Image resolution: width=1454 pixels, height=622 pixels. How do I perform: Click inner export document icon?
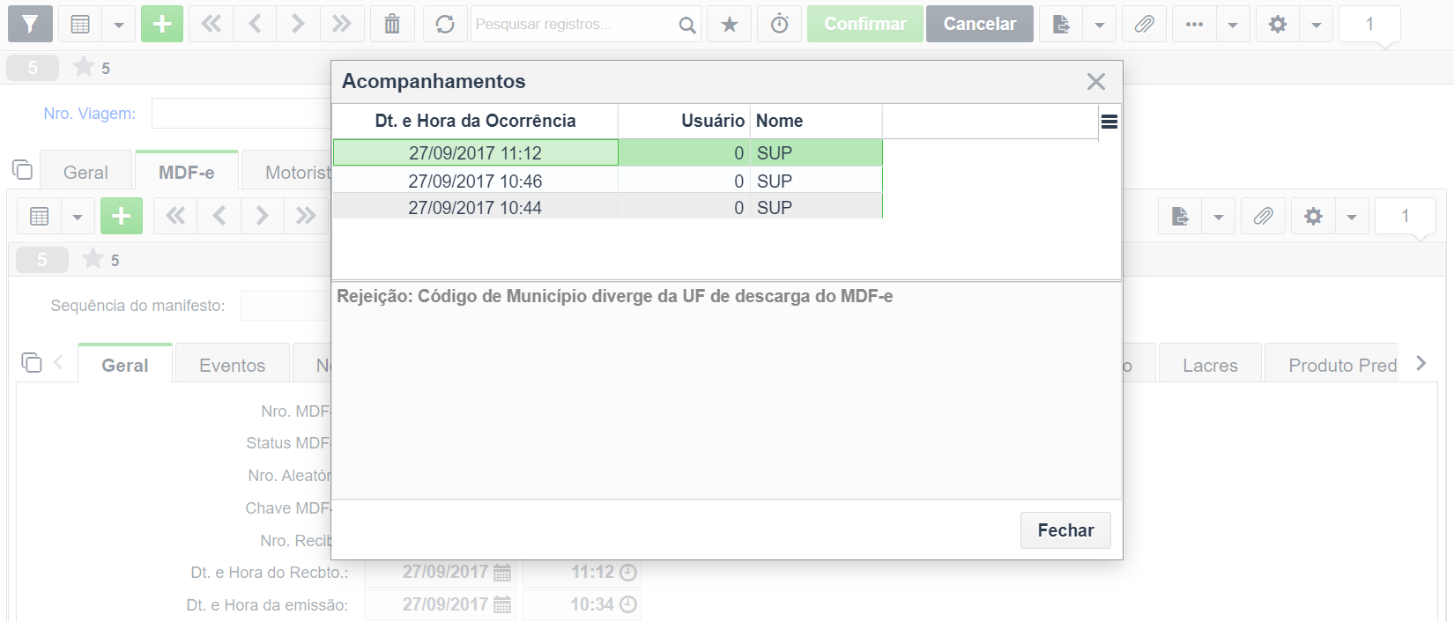click(1180, 216)
